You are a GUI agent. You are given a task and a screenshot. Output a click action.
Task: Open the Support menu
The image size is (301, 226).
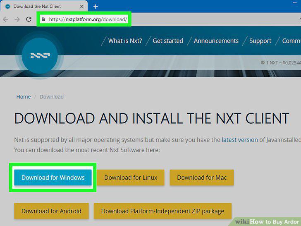260,41
